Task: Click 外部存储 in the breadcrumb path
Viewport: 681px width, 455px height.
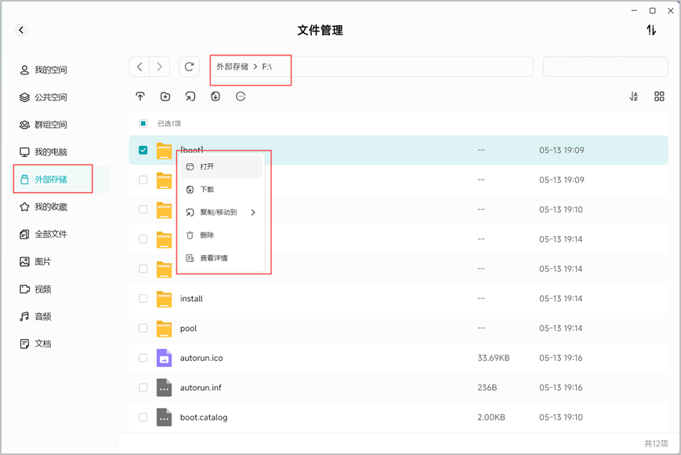Action: (233, 67)
